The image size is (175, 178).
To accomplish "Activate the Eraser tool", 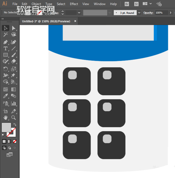I will [x=13, y=62].
